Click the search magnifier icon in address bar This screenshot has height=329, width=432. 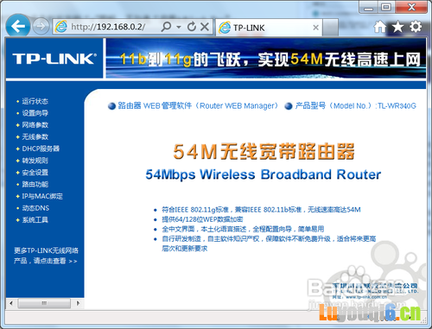166,27
